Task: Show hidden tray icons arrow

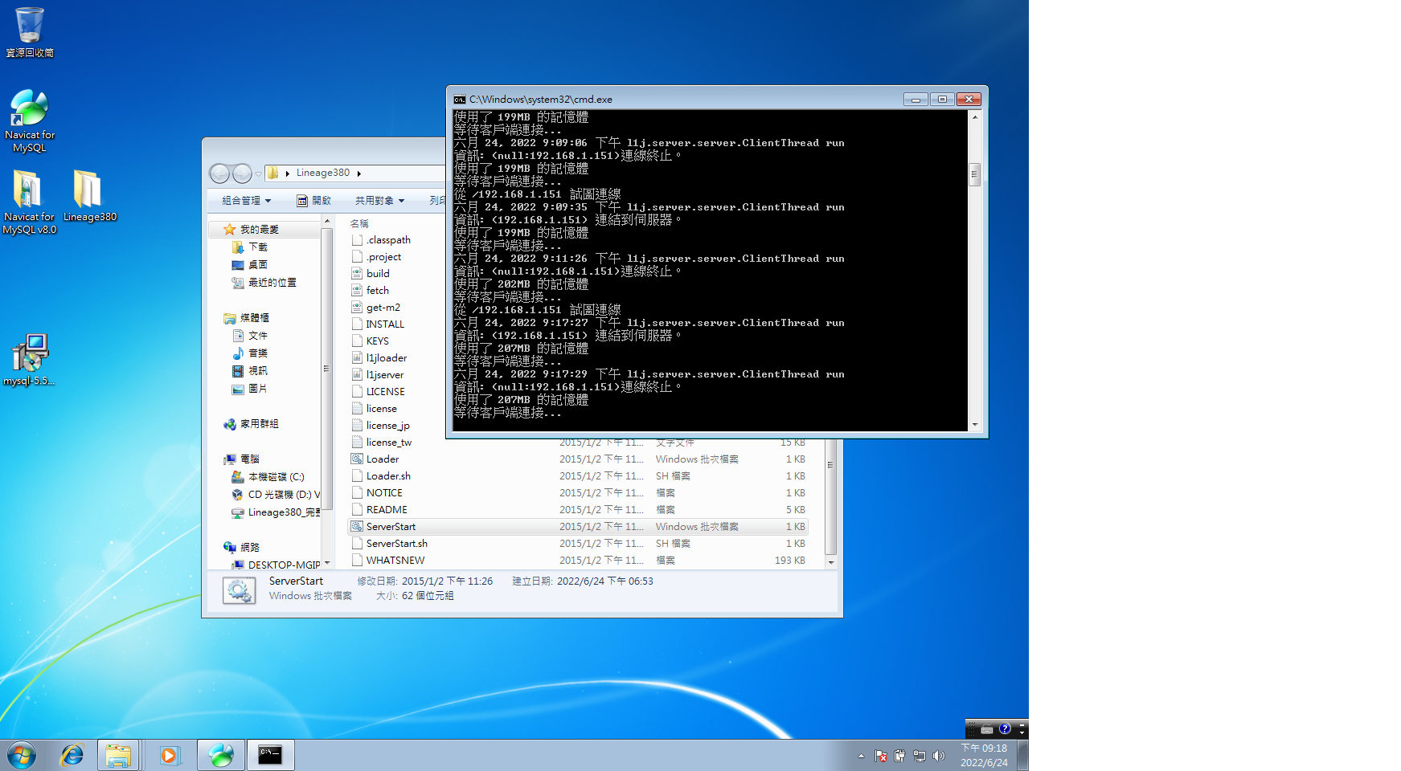Action: 861,756
